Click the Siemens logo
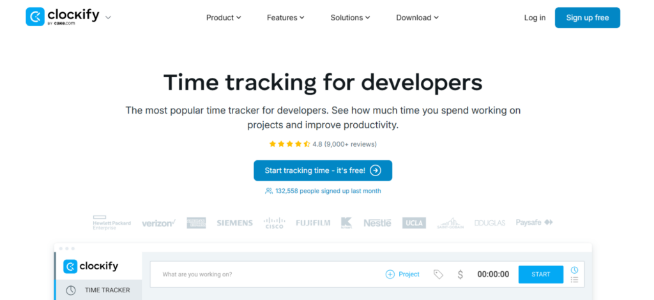Screen dimensions: 654x300 [x=234, y=223]
